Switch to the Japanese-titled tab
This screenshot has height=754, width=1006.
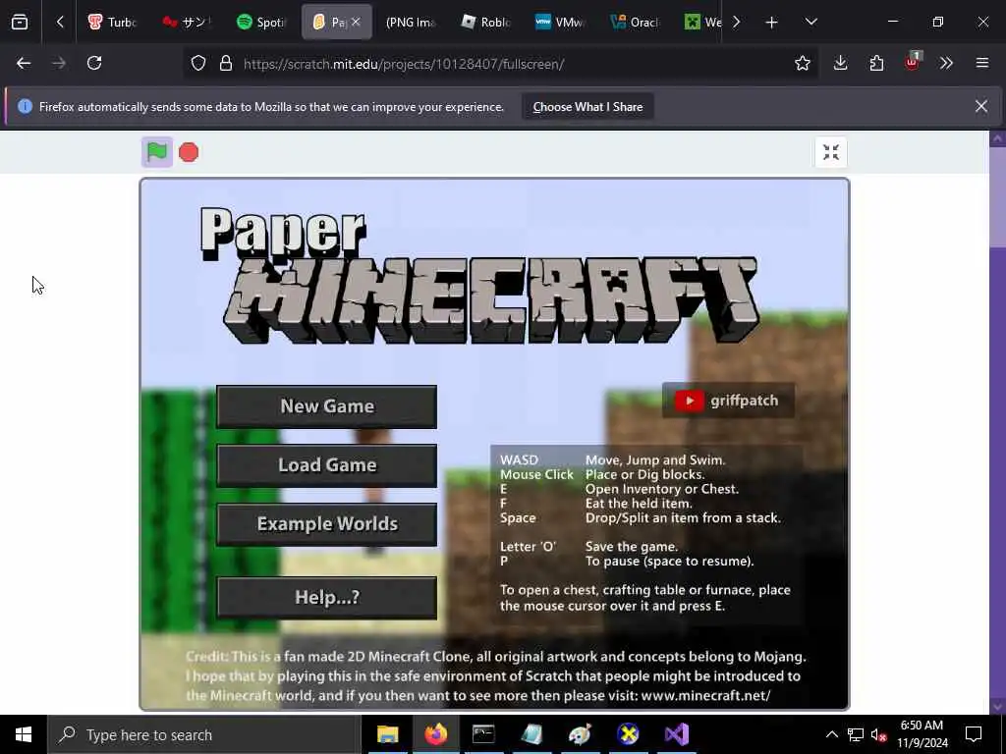click(x=187, y=22)
